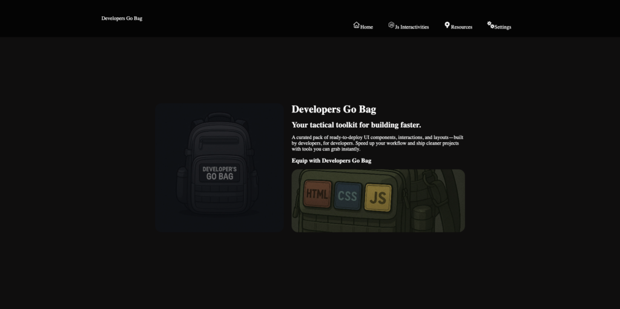Click the house icon beside Home
Image resolution: width=620 pixels, height=309 pixels.
[357, 25]
